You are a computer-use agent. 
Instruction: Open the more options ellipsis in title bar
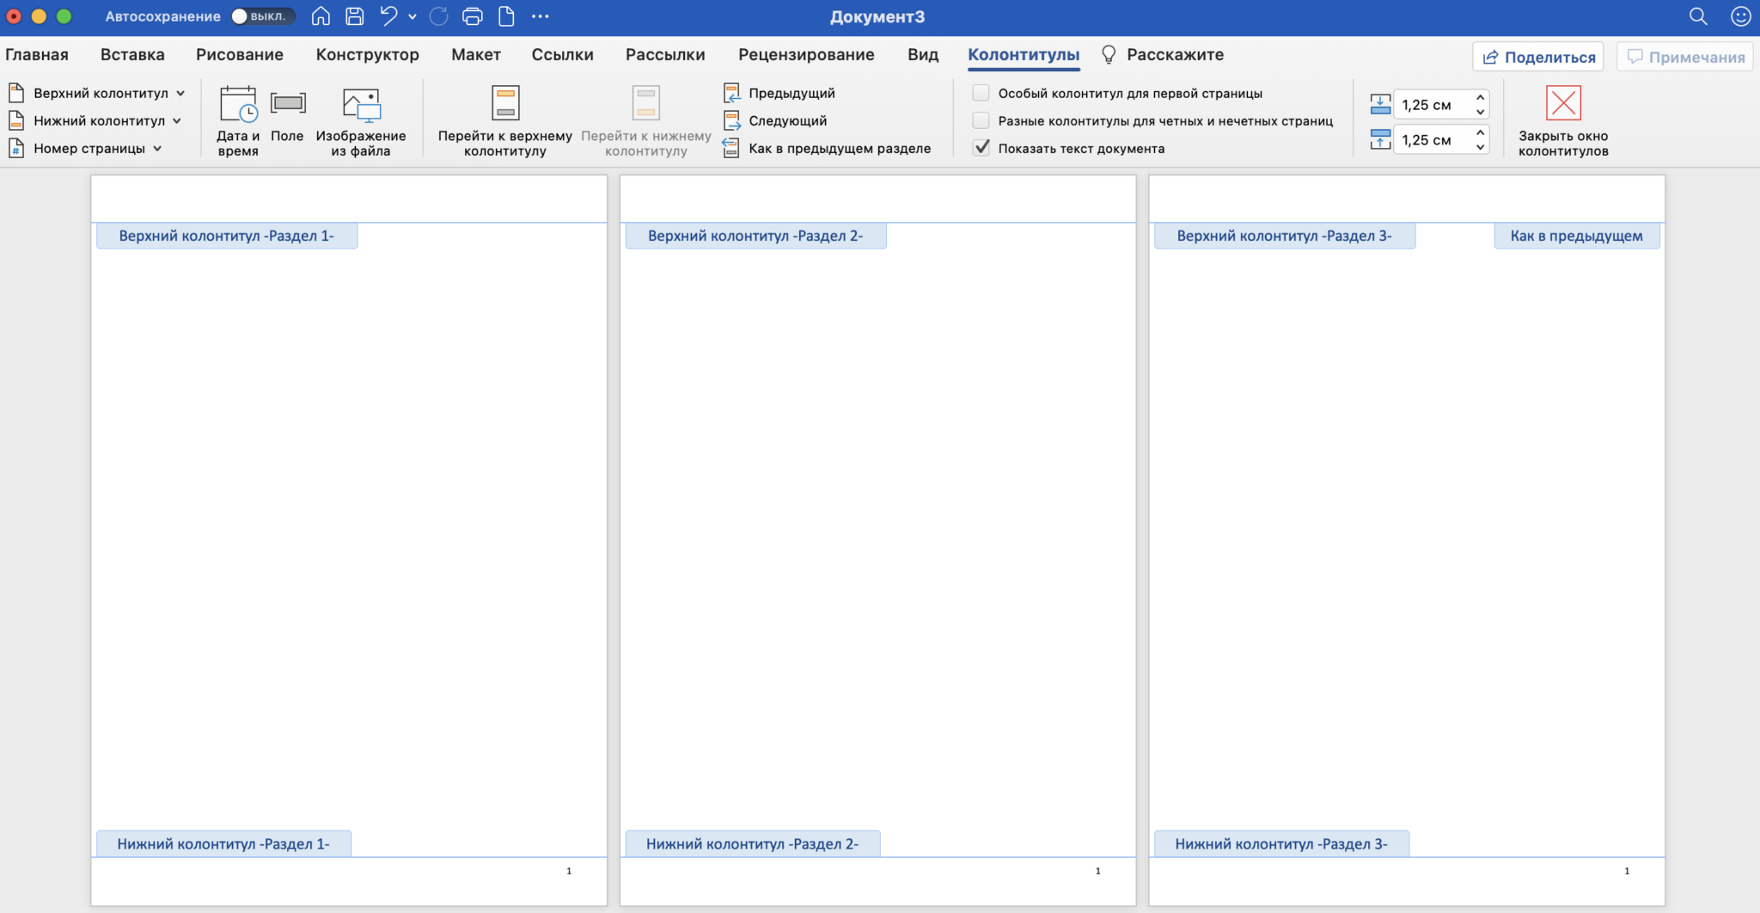click(x=540, y=16)
